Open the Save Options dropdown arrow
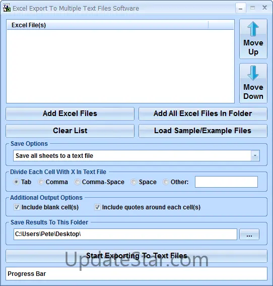 pyautogui.click(x=255, y=155)
